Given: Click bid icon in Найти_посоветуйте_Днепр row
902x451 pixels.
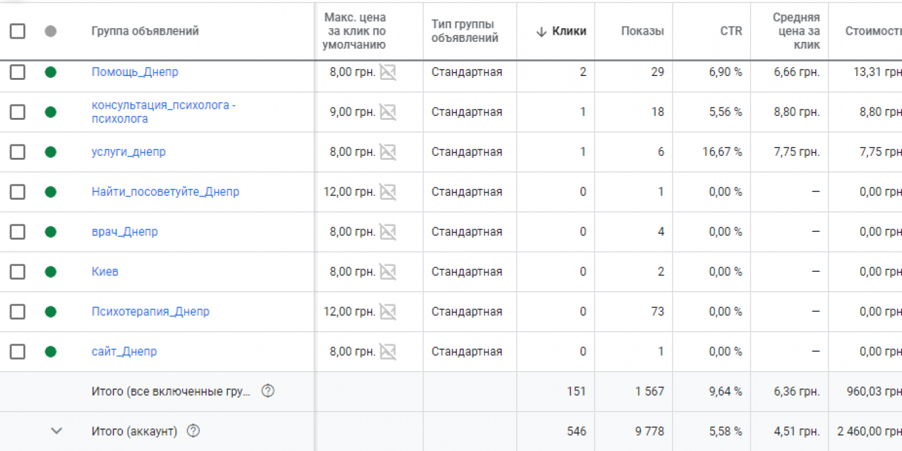Looking at the screenshot, I should point(387,192).
